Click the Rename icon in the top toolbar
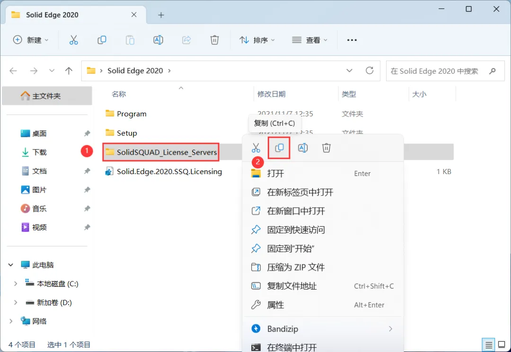The image size is (511, 352). point(158,40)
